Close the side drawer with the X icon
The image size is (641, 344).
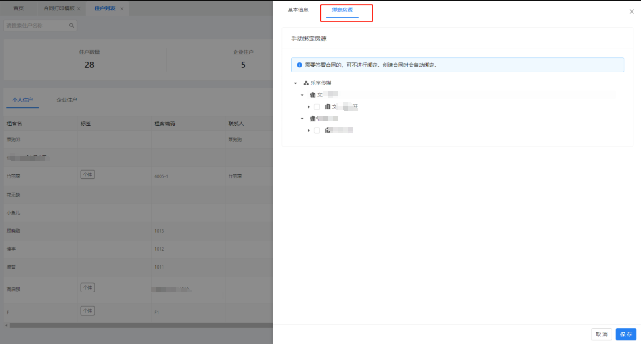tap(631, 12)
